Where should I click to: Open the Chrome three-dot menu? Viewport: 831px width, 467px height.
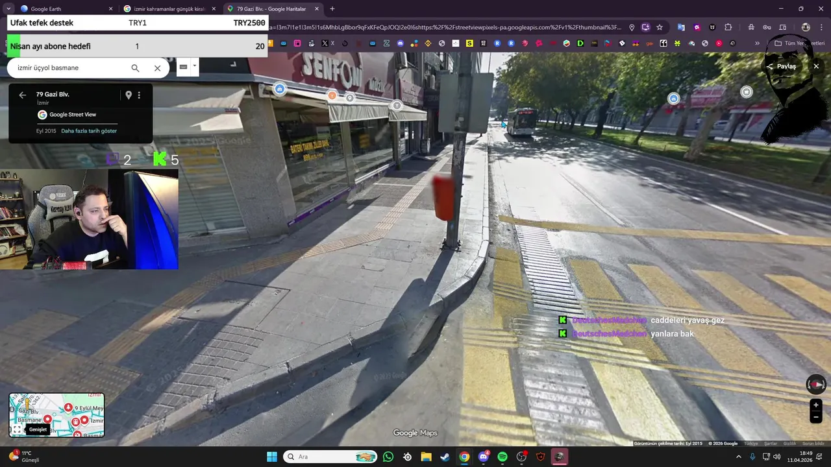(x=821, y=27)
